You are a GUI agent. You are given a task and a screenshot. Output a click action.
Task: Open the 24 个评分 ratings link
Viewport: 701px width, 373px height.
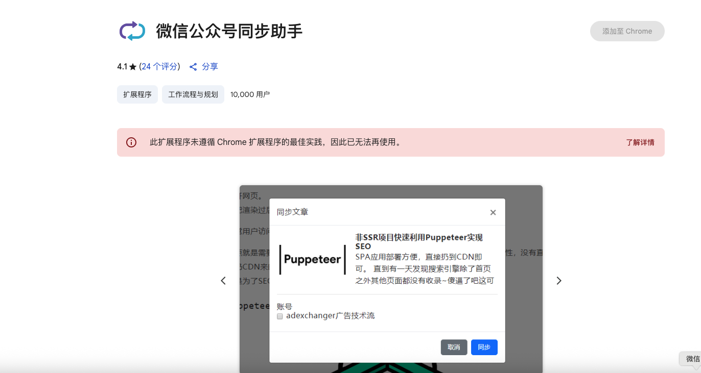(x=160, y=66)
